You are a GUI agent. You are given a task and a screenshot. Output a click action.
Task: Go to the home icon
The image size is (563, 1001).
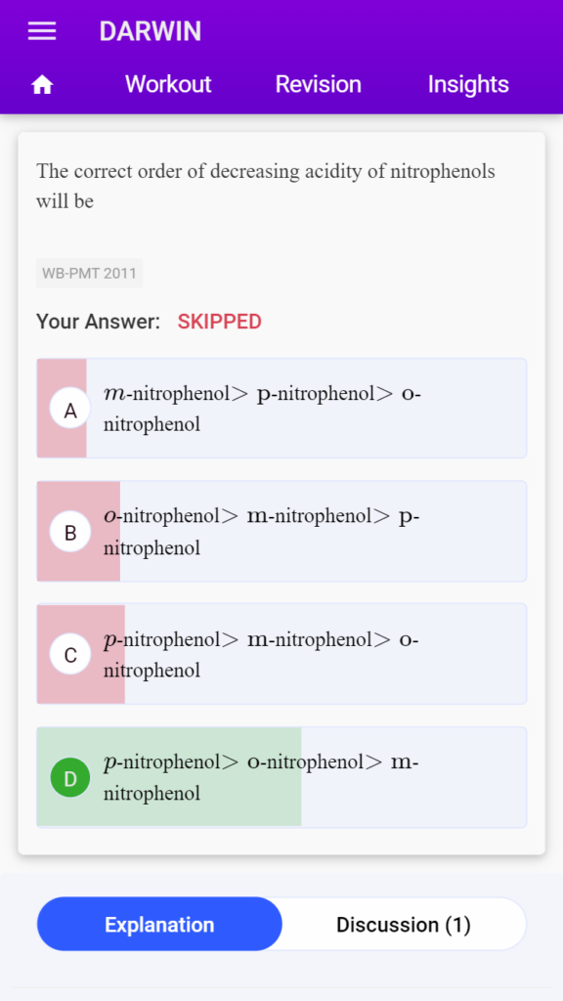(x=42, y=84)
